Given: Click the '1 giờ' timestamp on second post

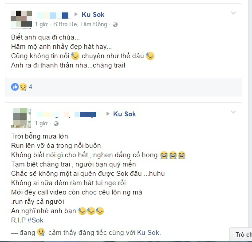Looking at the screenshot, I should [41, 123].
